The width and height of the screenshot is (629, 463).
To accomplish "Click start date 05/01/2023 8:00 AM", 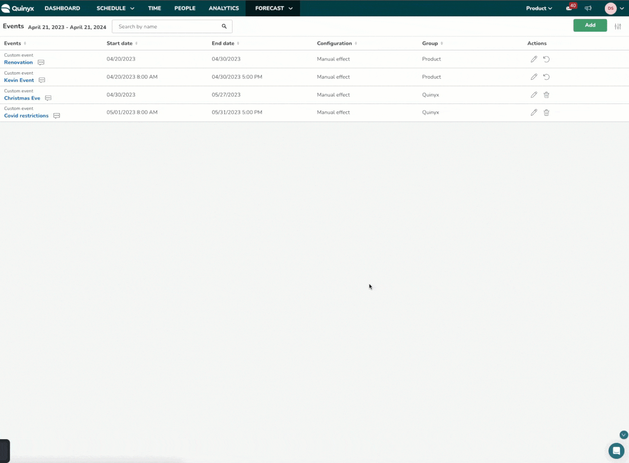I will click(x=132, y=112).
